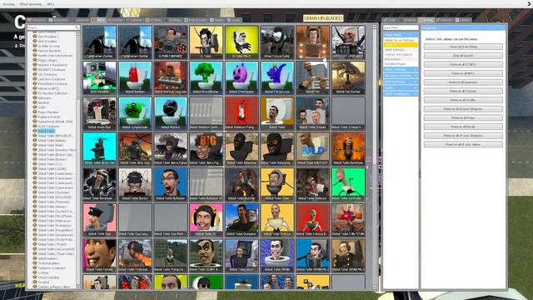
Task: Choose the Skibidi Toilet BALD GUY icon
Action: (x=313, y=149)
